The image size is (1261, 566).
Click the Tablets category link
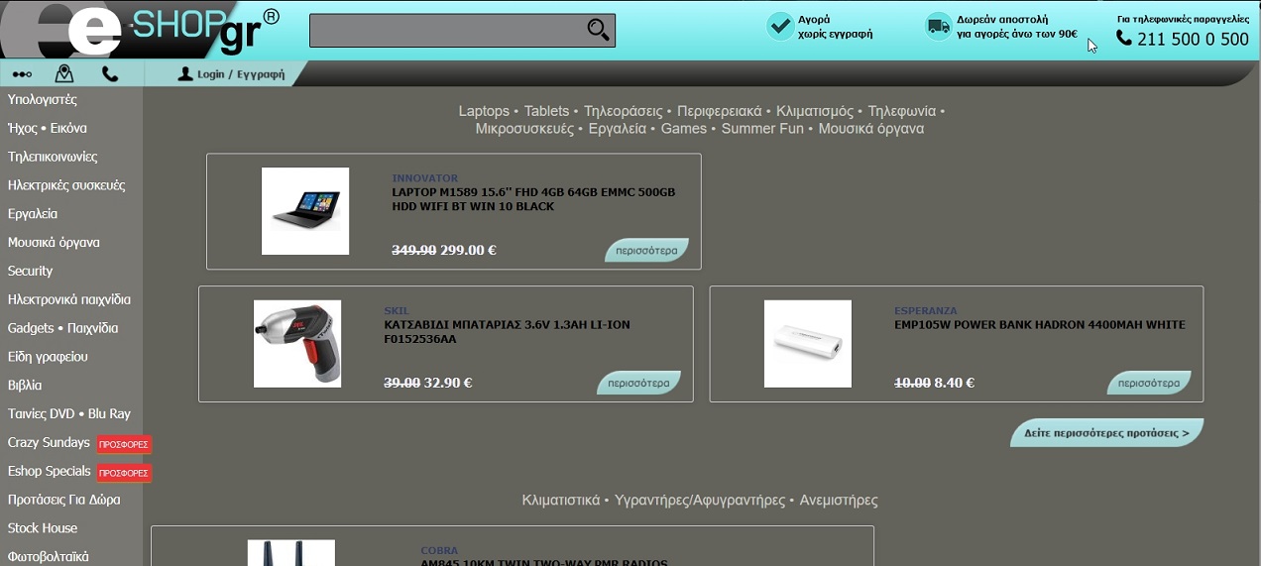click(547, 111)
